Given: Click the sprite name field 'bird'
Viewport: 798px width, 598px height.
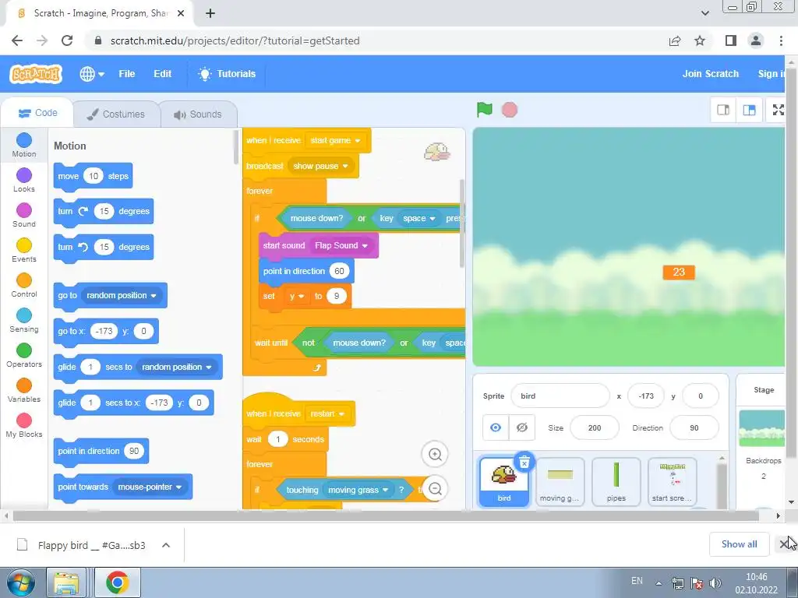Looking at the screenshot, I should pyautogui.click(x=560, y=396).
